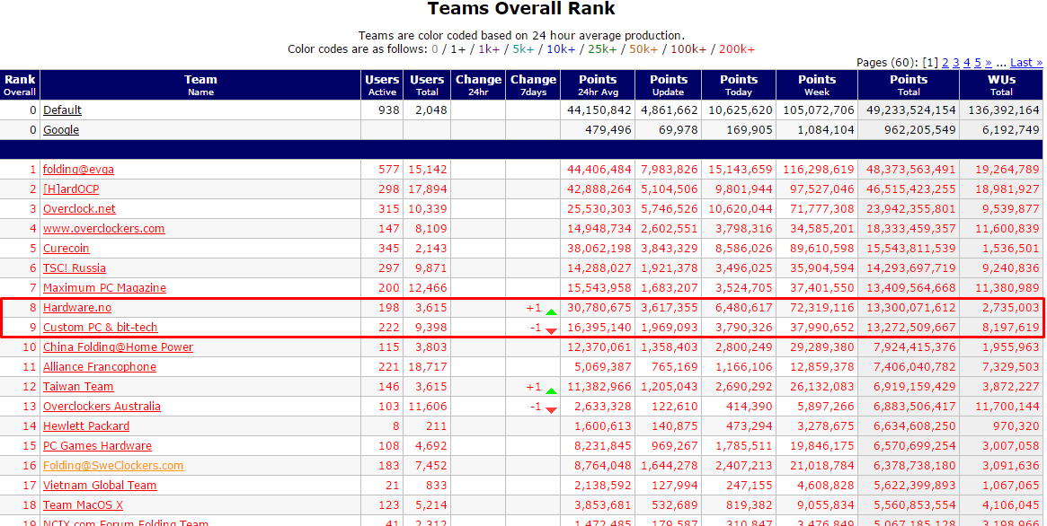Open the PC Games Hardware team link

coord(97,446)
